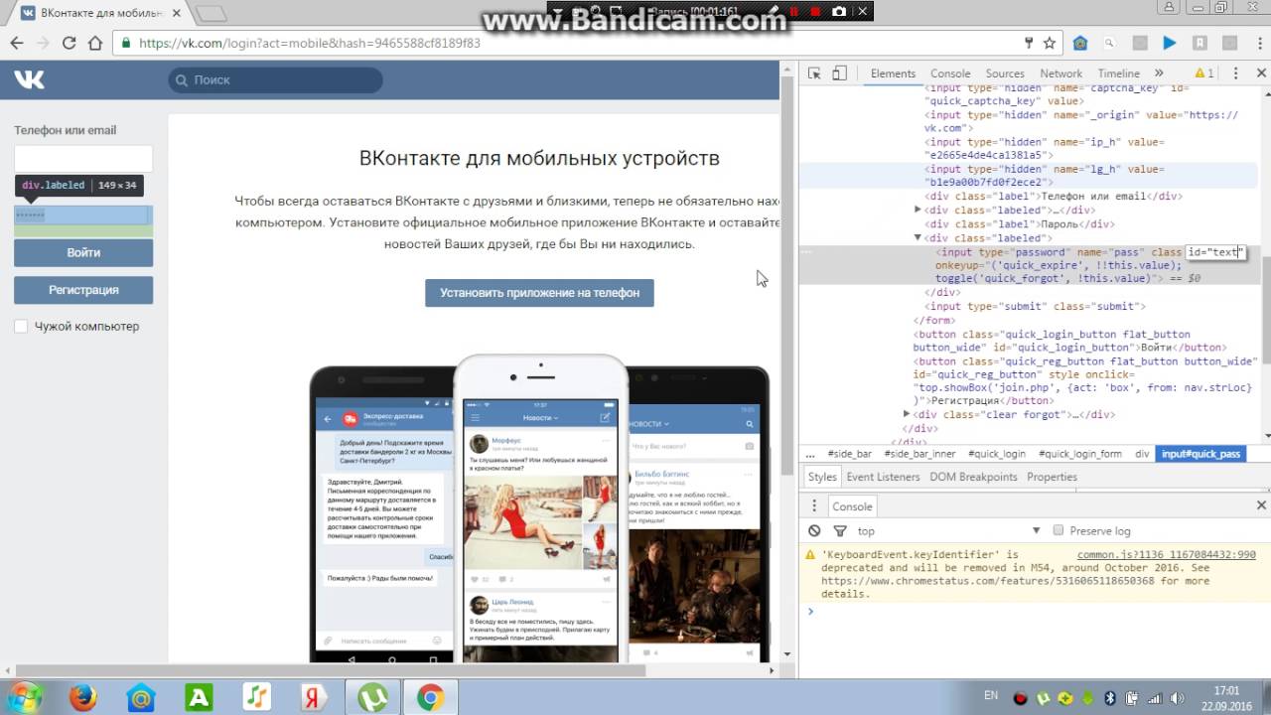
Task: Expand the div class="clear forgot" node
Action: (x=907, y=414)
